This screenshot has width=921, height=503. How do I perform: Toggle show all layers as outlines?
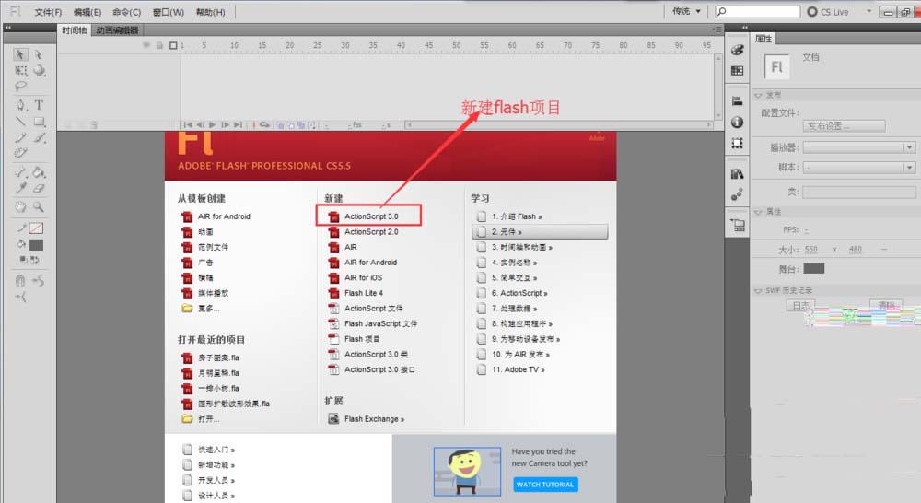pyautogui.click(x=173, y=45)
